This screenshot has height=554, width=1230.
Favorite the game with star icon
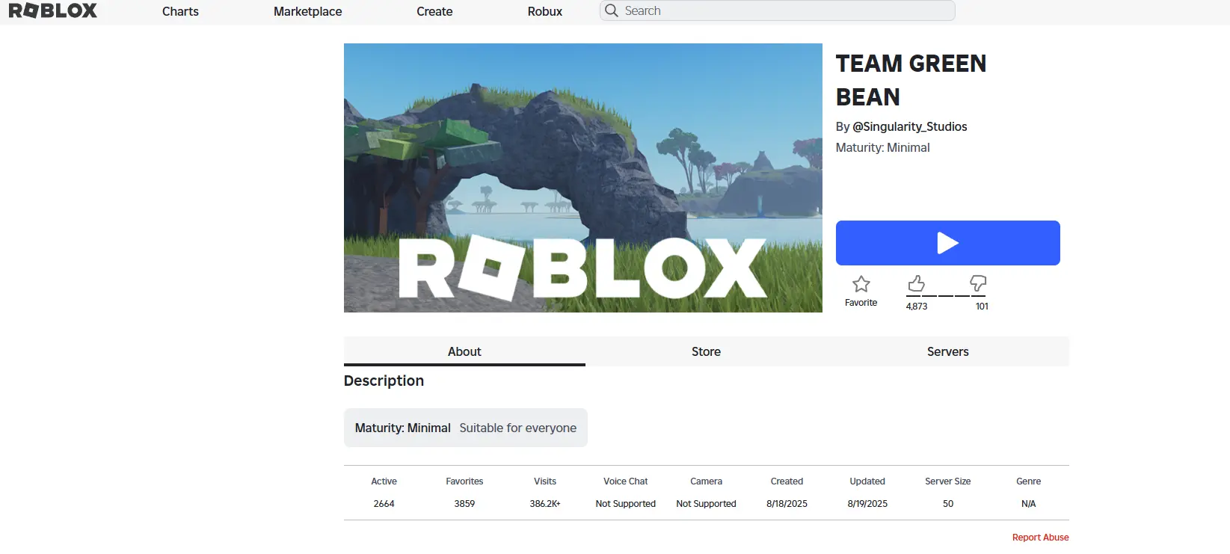click(861, 285)
